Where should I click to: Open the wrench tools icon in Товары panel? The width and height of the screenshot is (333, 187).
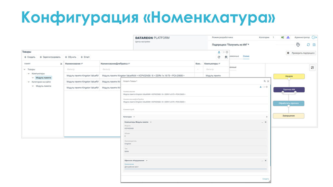tap(226, 57)
